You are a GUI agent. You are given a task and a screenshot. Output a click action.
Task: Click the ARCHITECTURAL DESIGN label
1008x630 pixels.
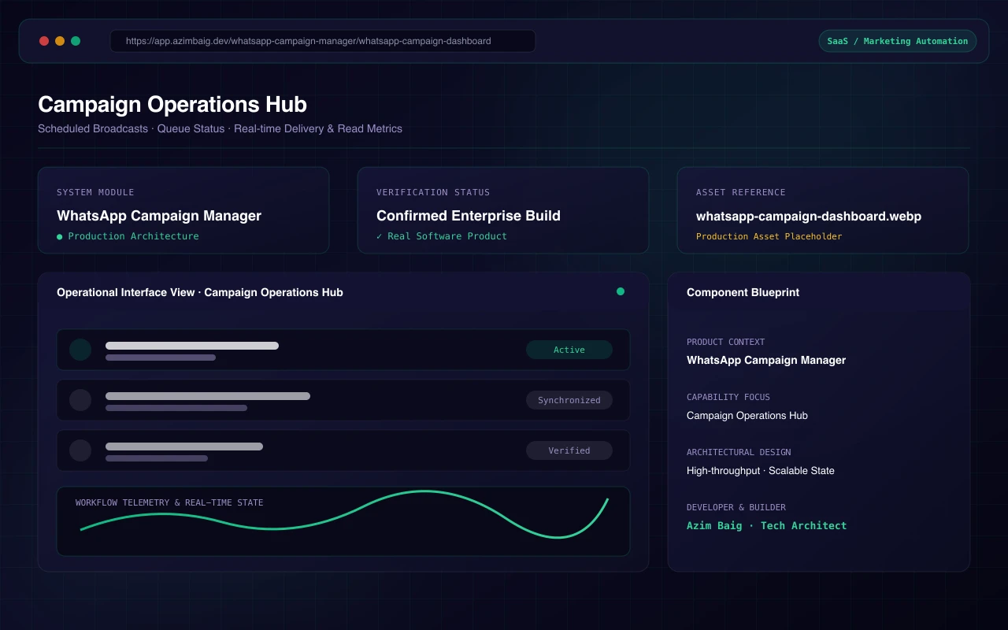tap(739, 452)
